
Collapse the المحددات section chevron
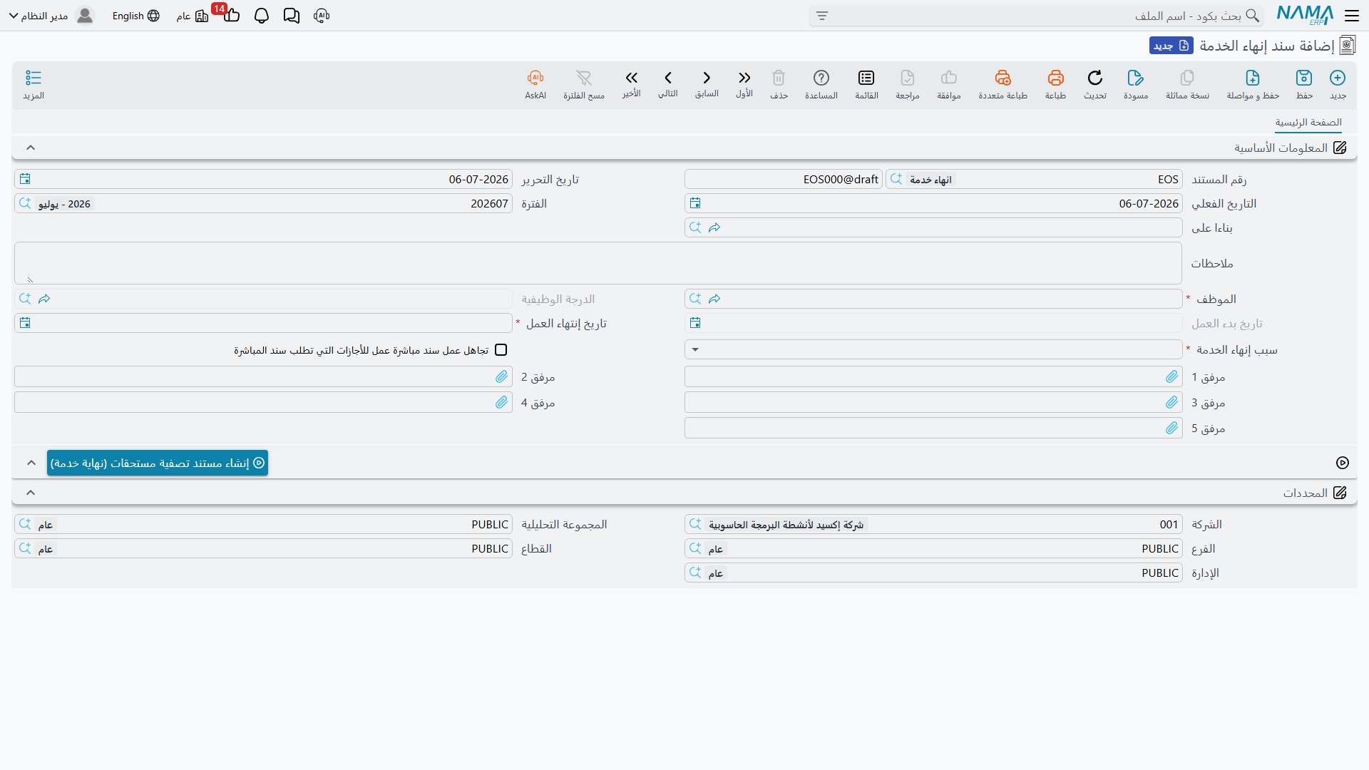tap(31, 493)
